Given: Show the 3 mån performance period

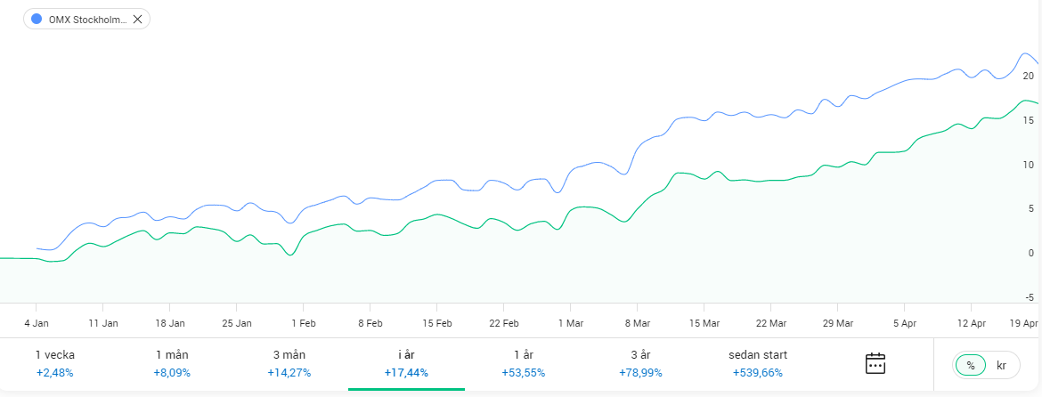Looking at the screenshot, I should [289, 363].
